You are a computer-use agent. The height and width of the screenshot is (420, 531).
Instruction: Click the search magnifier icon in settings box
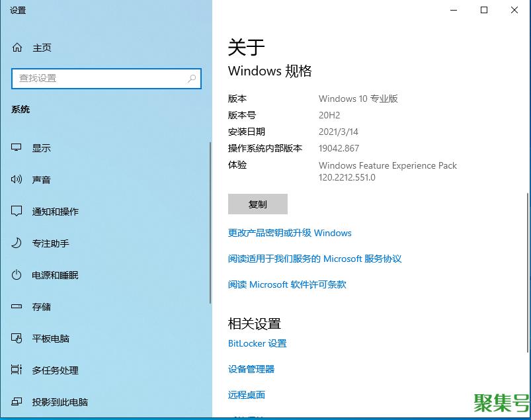point(192,79)
